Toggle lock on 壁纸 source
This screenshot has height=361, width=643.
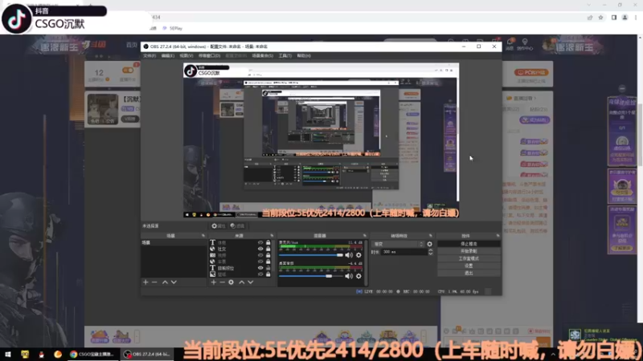tap(268, 274)
